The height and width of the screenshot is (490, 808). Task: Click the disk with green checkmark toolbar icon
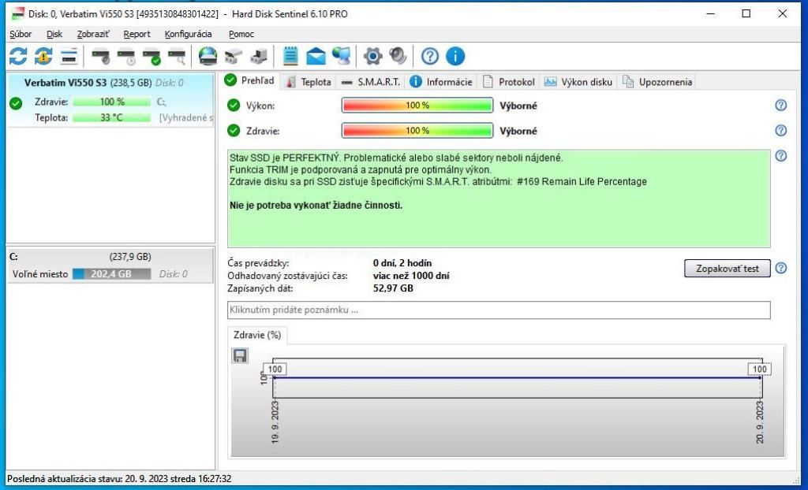[x=151, y=56]
